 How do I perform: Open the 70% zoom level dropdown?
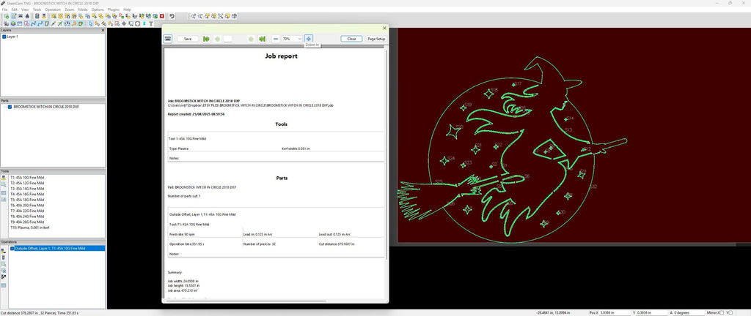coord(292,39)
